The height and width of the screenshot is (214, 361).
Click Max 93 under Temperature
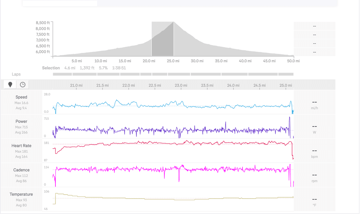21,200
